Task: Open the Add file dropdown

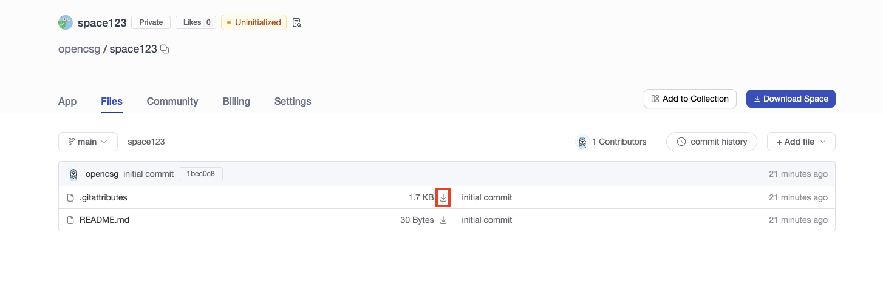Action: click(x=801, y=142)
